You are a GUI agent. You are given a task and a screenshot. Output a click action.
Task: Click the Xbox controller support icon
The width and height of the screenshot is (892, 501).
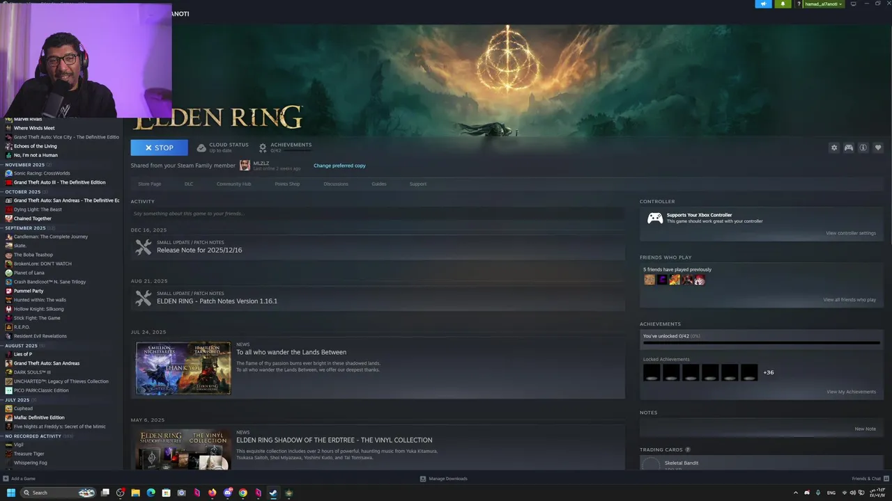click(x=655, y=218)
